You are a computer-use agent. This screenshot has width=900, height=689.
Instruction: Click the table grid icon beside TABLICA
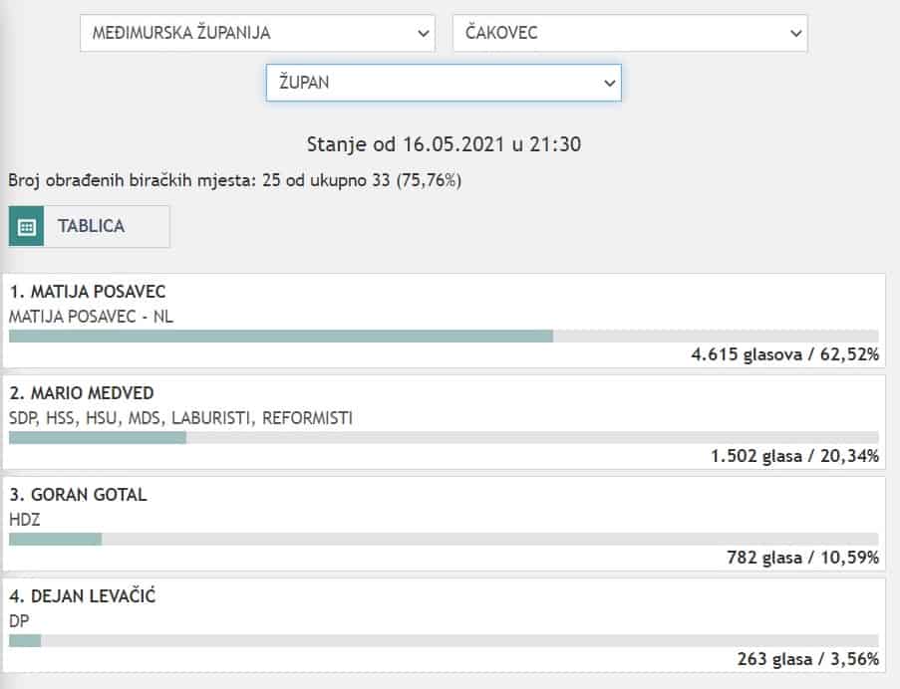point(27,227)
